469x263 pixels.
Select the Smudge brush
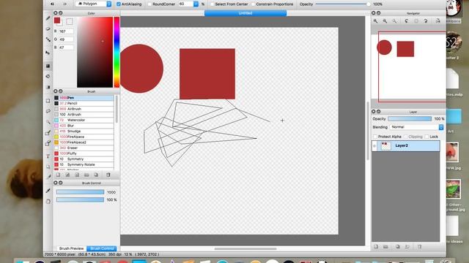[x=84, y=131]
